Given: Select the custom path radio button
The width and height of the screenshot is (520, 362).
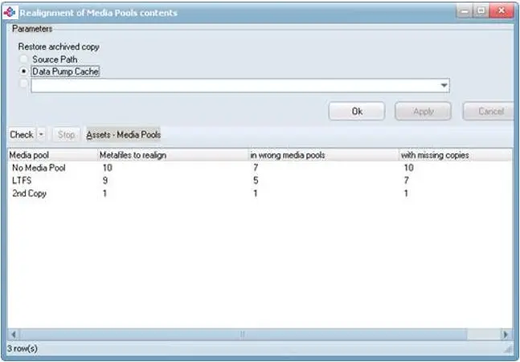Looking at the screenshot, I should point(24,83).
